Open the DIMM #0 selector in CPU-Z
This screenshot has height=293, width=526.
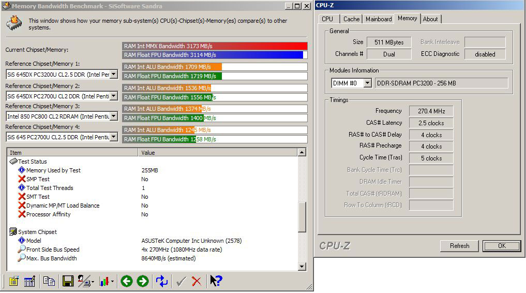pyautogui.click(x=368, y=83)
